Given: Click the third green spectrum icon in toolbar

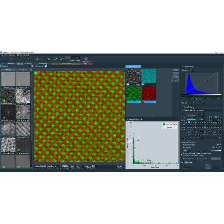Looking at the screenshot, I should 49,59.
